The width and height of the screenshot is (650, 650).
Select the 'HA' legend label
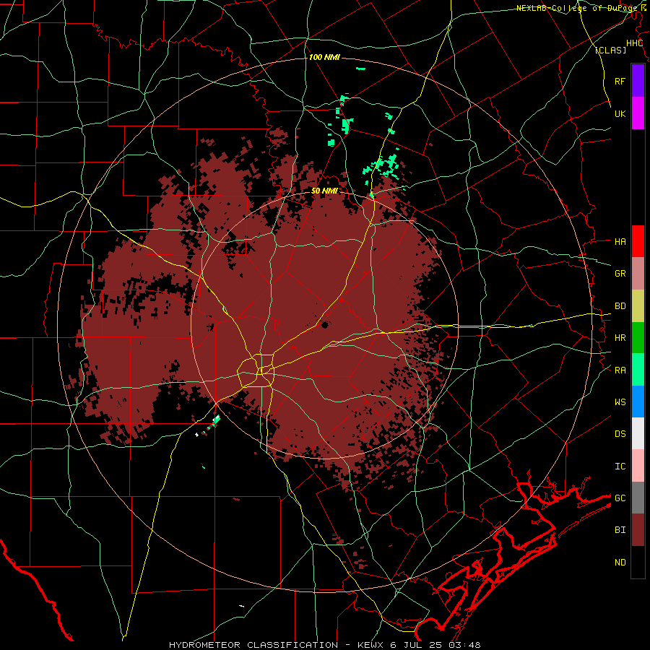point(620,241)
